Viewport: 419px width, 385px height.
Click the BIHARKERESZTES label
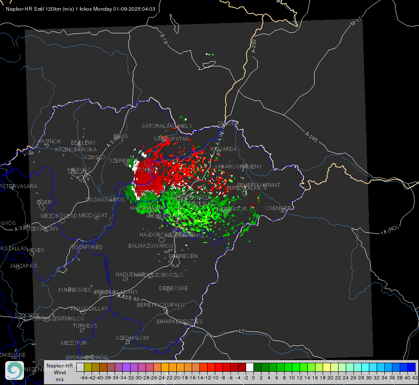tap(180, 321)
